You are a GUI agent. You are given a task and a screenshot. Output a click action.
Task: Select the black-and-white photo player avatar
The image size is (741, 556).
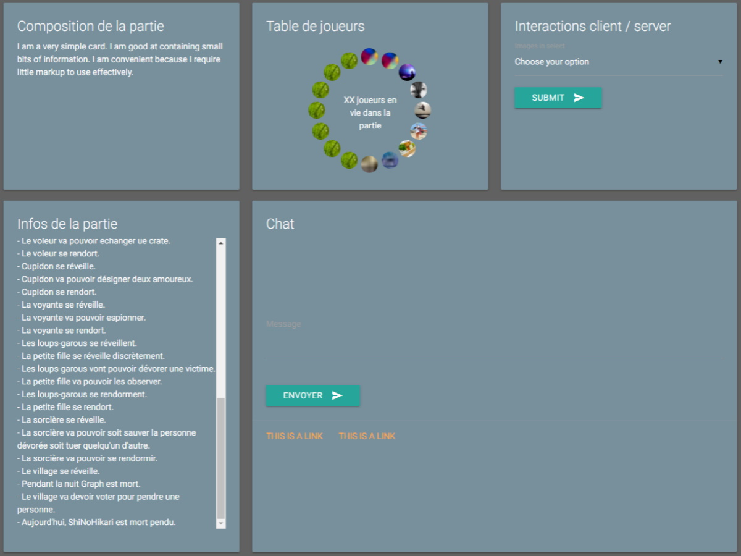[x=419, y=90]
